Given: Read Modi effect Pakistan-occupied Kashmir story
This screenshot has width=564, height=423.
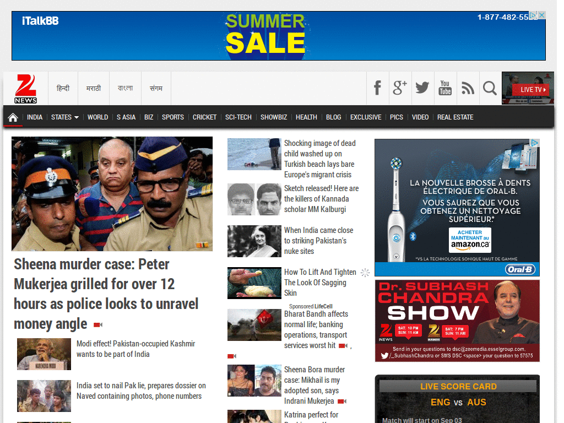Looking at the screenshot, I should tap(135, 349).
